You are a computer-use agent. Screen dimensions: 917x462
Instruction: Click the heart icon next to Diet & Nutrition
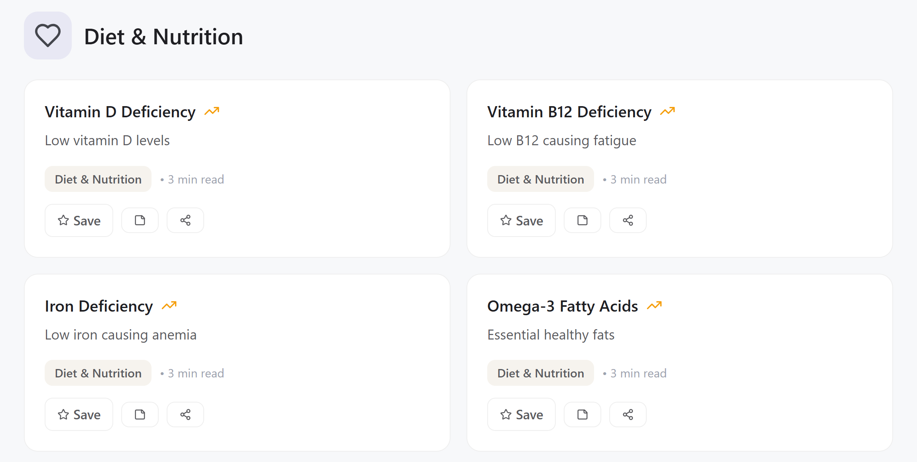pyautogui.click(x=48, y=36)
